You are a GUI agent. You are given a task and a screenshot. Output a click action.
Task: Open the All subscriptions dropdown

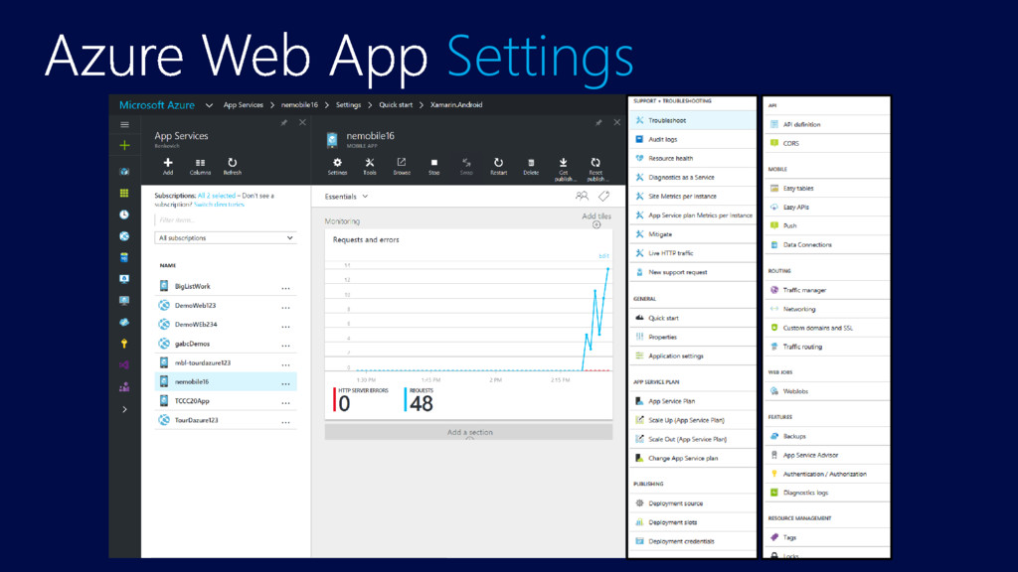pos(226,238)
